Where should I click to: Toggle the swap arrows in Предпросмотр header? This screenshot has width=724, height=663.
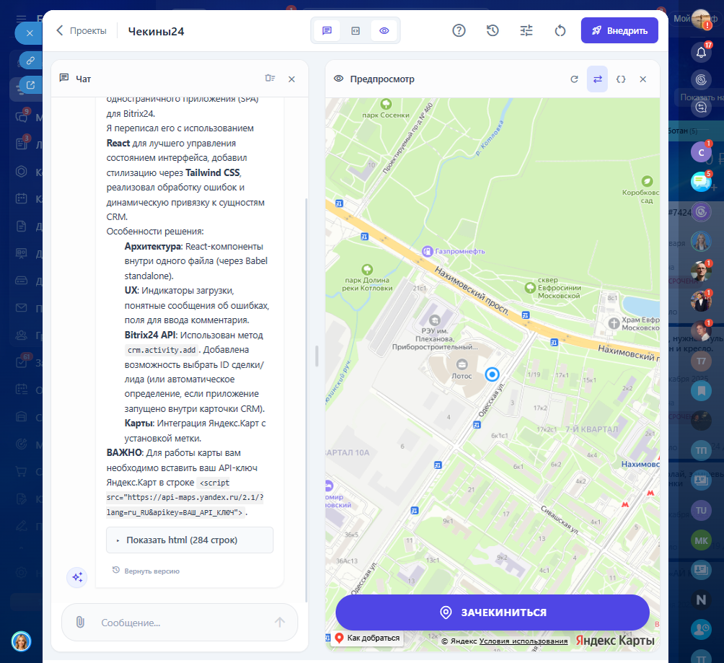coord(598,79)
